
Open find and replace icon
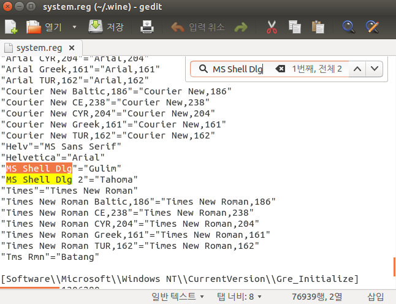coord(372,27)
